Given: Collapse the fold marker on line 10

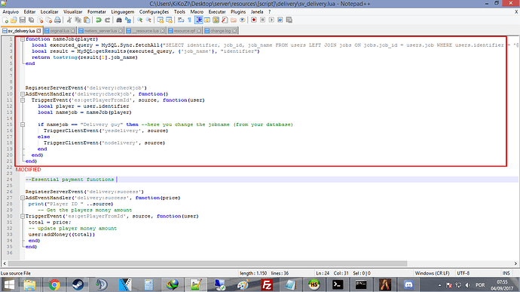Looking at the screenshot, I should 22,94.
